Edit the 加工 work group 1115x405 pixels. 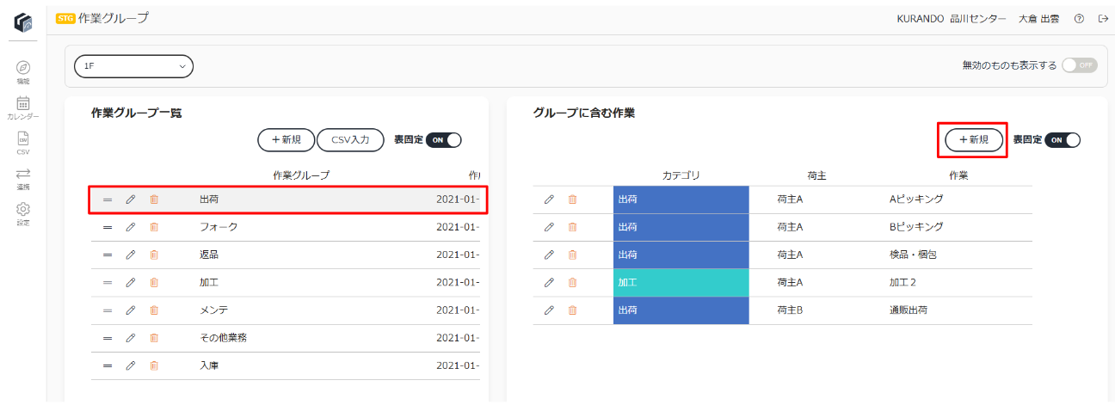[x=131, y=282]
